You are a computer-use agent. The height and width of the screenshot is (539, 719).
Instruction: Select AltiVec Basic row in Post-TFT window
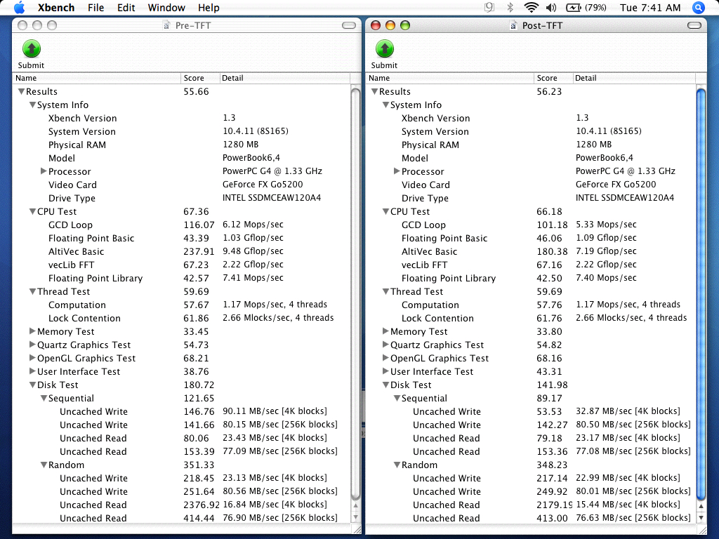pyautogui.click(x=531, y=251)
